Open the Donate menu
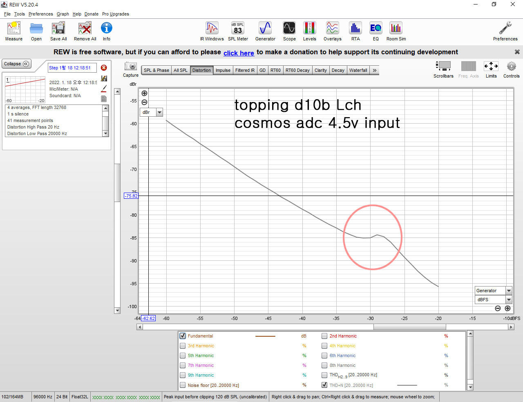The image size is (523, 402). pyautogui.click(x=92, y=14)
